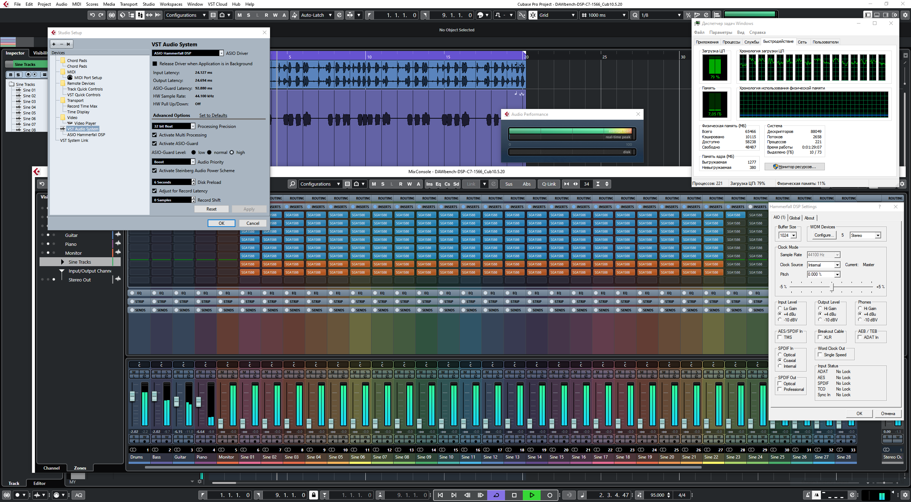Open the Buffer Size 1024 dropdown

pos(793,236)
